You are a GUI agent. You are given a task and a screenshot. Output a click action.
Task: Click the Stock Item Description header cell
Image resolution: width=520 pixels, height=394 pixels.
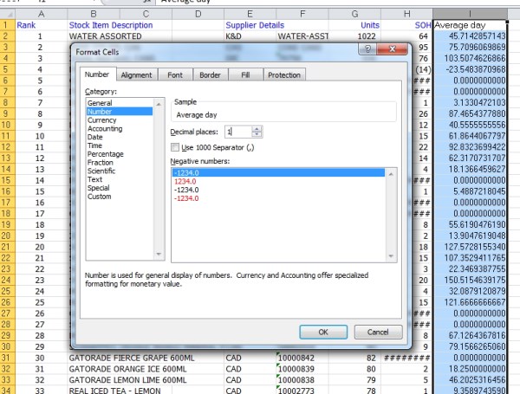point(111,25)
